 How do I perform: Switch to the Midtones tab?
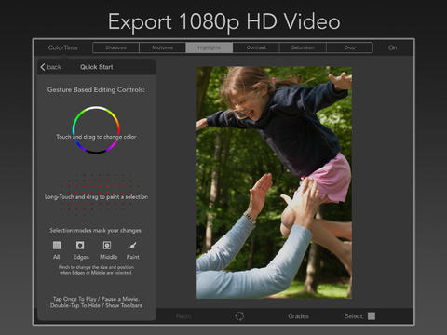pos(162,47)
